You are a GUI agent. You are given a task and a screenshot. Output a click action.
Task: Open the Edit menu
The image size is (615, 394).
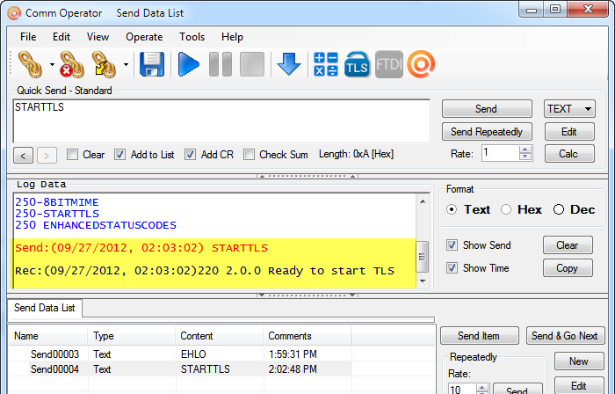pos(61,37)
